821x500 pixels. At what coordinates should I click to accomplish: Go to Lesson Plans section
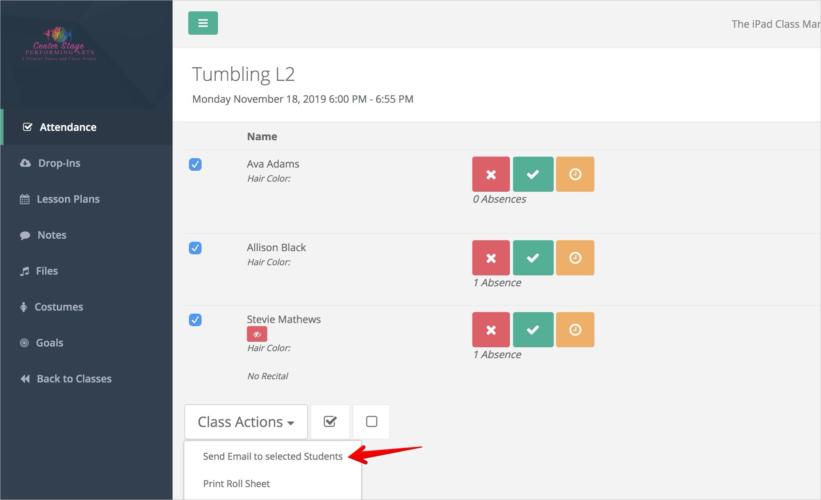click(68, 199)
